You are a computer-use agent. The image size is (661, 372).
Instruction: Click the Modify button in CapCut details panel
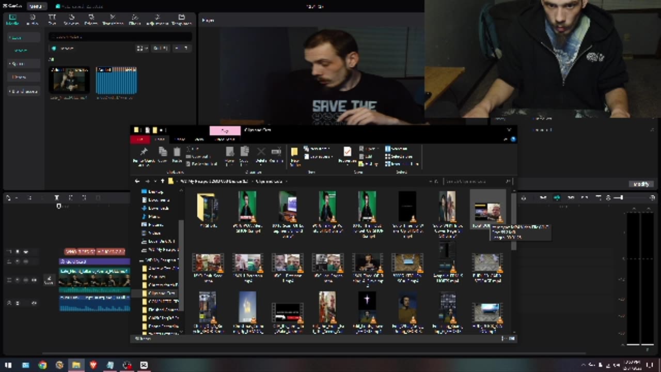pyautogui.click(x=641, y=184)
